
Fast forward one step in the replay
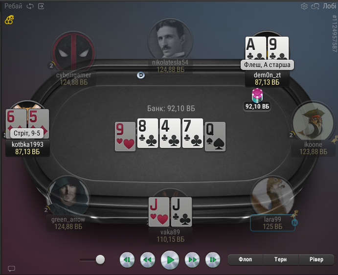[x=192, y=260]
